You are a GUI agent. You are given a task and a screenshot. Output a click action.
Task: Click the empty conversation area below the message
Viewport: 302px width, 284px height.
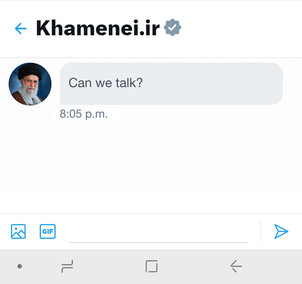point(151,166)
